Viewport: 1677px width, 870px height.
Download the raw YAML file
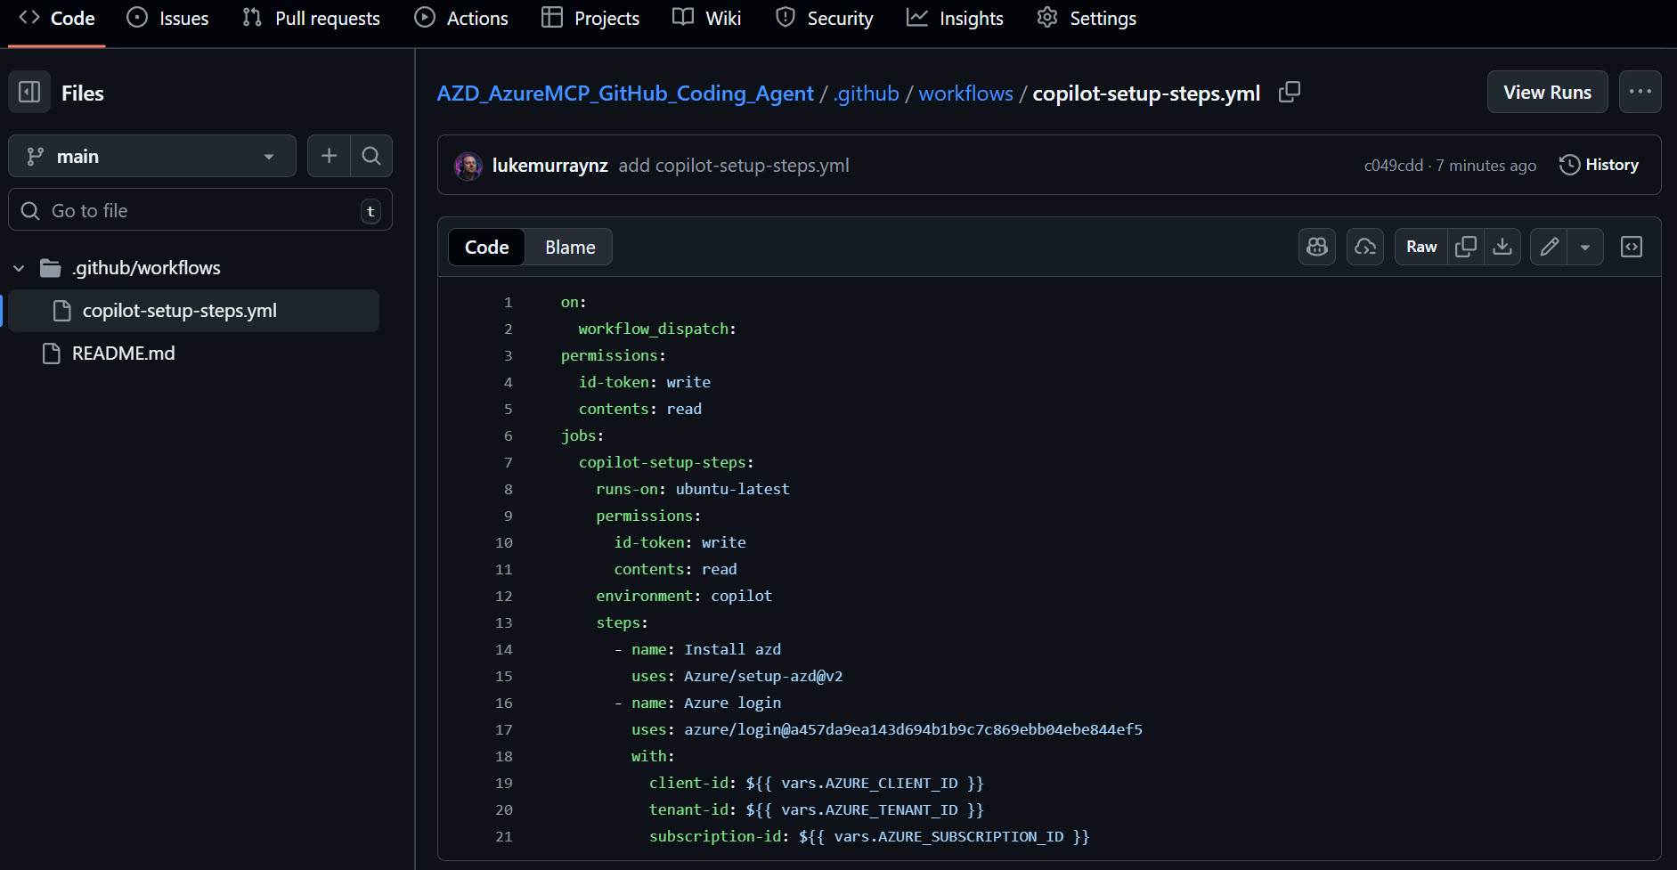pos(1503,247)
